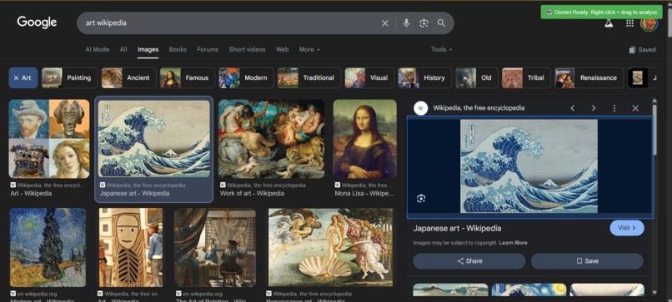Open Google apps grid

[x=629, y=23]
